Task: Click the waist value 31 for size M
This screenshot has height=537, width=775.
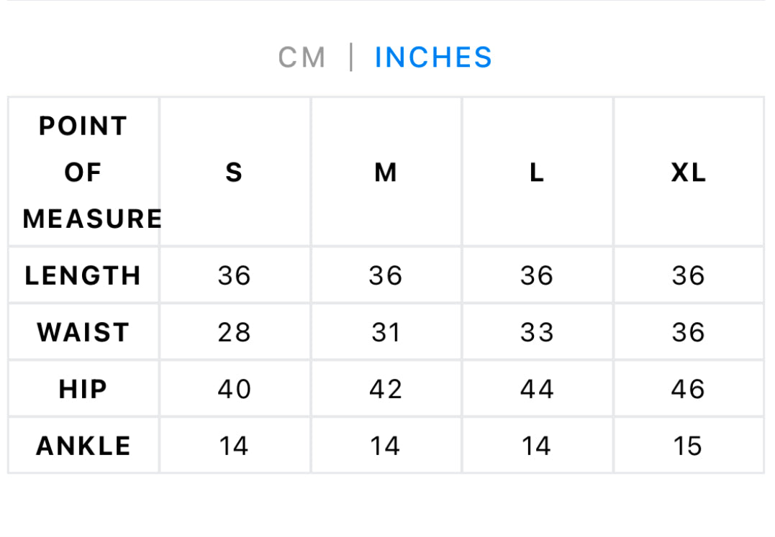Action: click(386, 332)
